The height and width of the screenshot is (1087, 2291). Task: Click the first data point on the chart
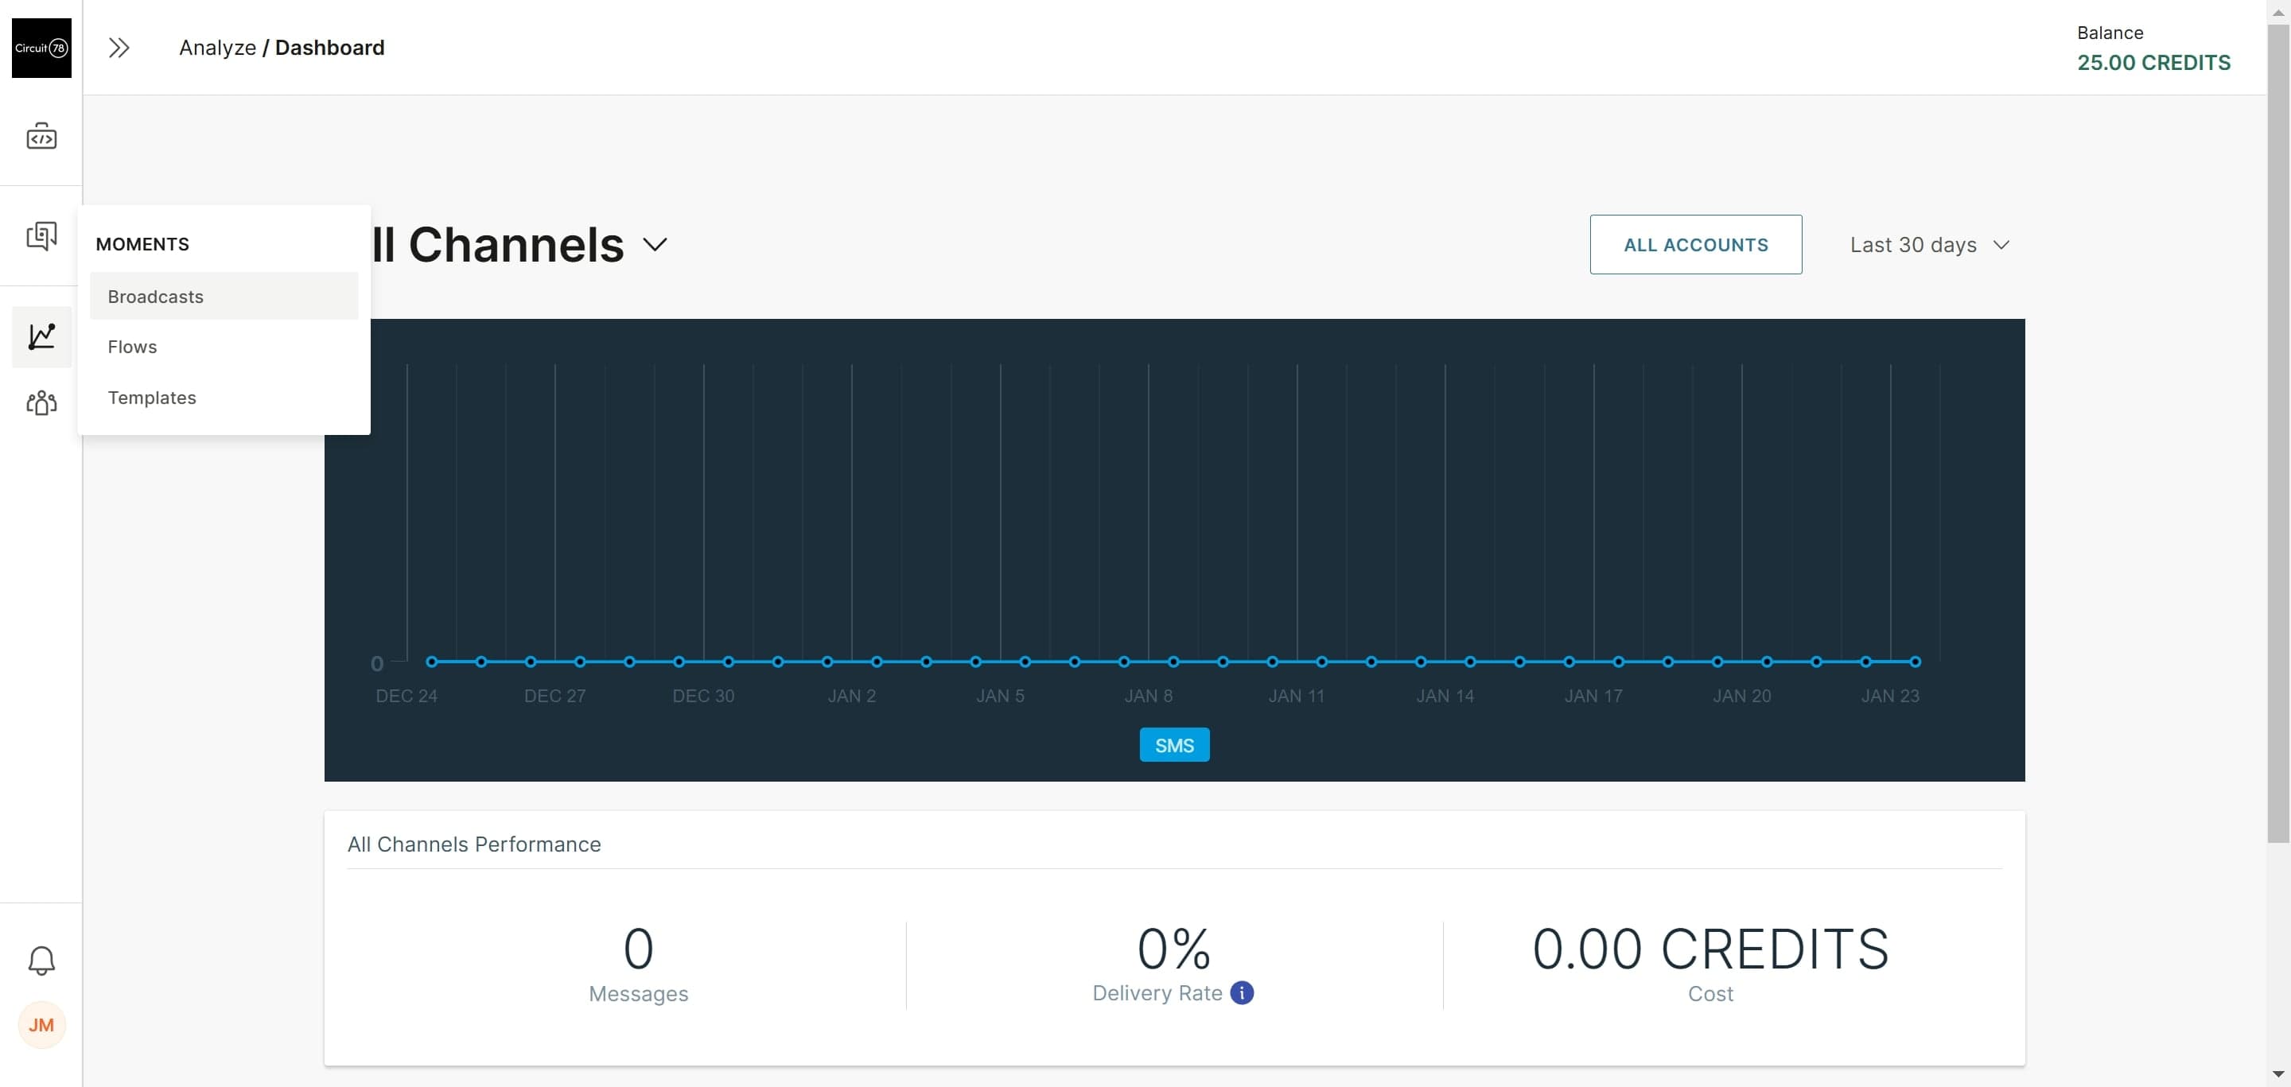pyautogui.click(x=431, y=662)
